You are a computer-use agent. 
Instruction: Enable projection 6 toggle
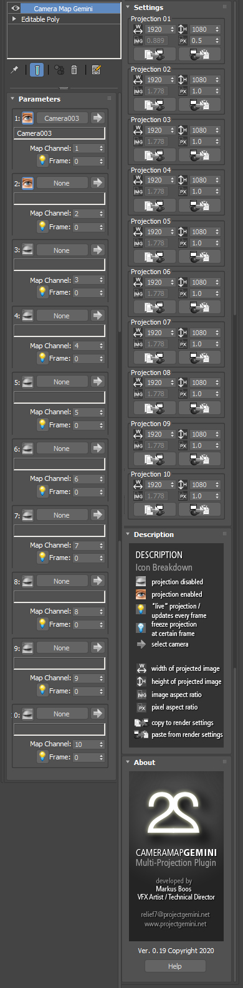[27, 448]
